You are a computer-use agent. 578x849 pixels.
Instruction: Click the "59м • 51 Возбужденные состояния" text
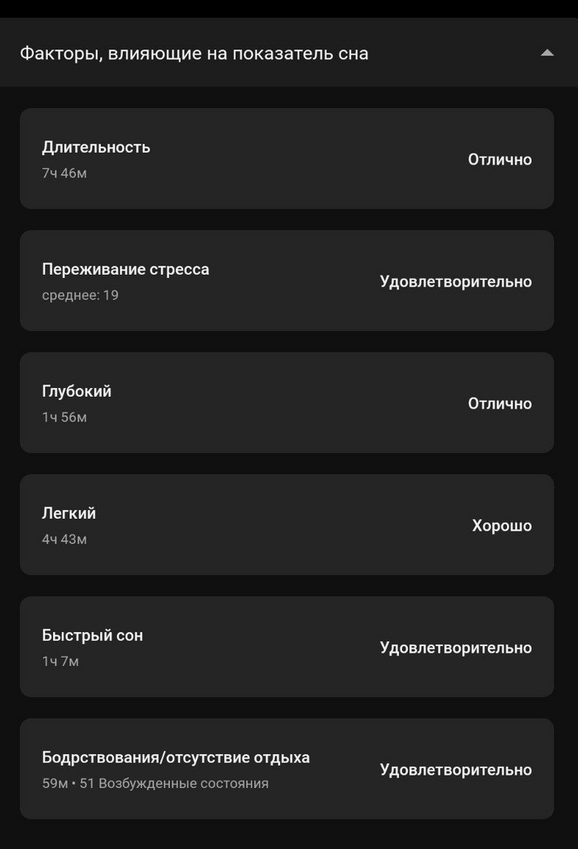click(155, 784)
